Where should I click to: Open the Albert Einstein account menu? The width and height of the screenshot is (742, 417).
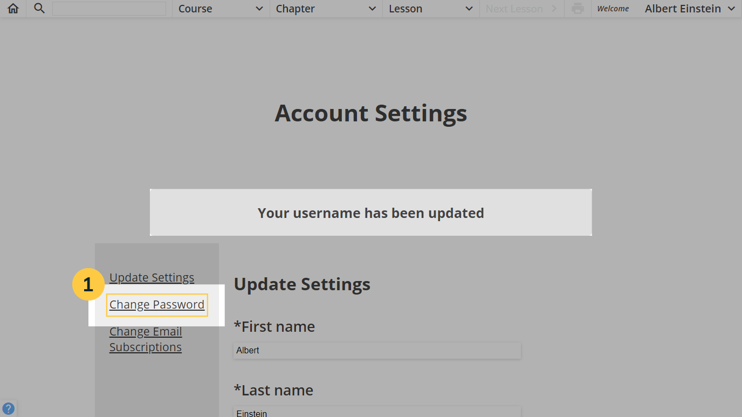pos(683,9)
